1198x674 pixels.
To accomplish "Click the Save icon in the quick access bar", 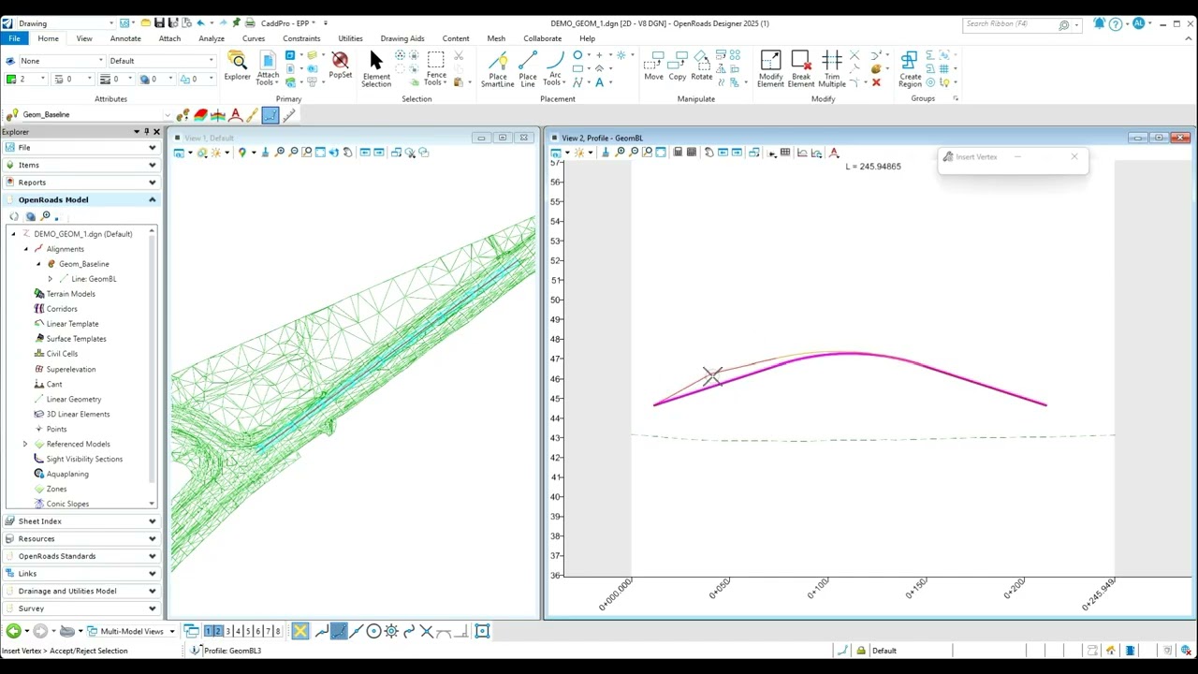I will click(x=160, y=22).
